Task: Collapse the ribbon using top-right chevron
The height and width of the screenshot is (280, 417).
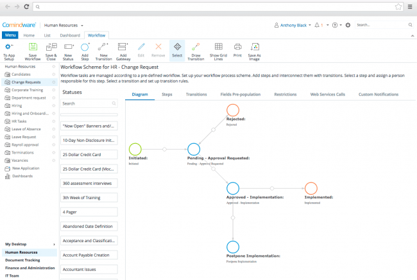Action: coord(413,36)
